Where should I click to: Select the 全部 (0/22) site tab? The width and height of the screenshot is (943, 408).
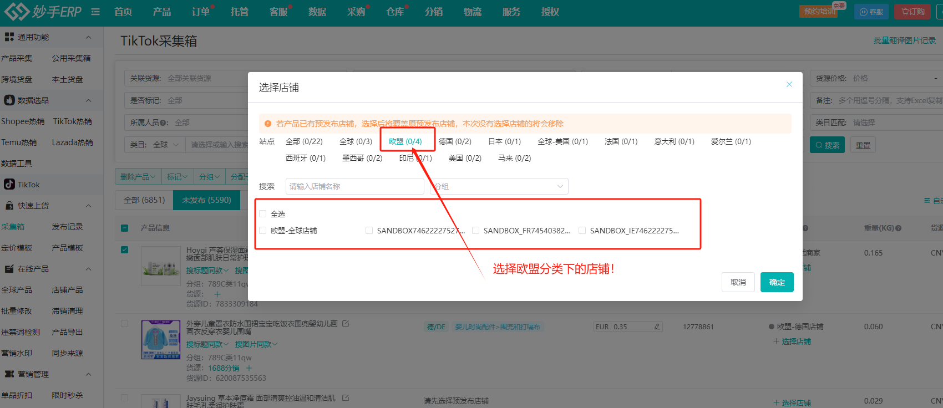point(304,141)
